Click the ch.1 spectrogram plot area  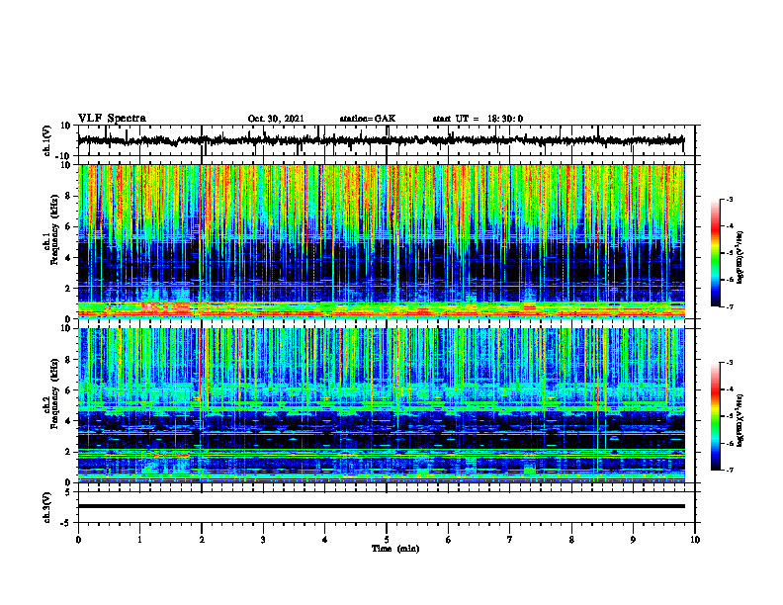click(x=382, y=241)
